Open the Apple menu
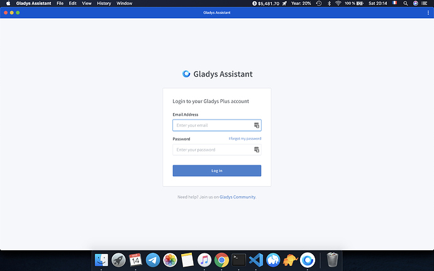The width and height of the screenshot is (434, 271). 8,3
